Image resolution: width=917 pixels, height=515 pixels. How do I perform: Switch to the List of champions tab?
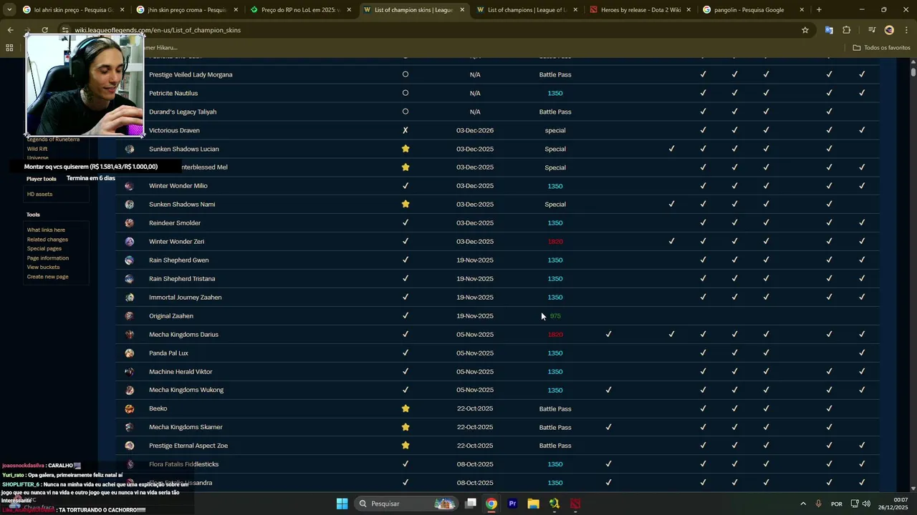527,10
